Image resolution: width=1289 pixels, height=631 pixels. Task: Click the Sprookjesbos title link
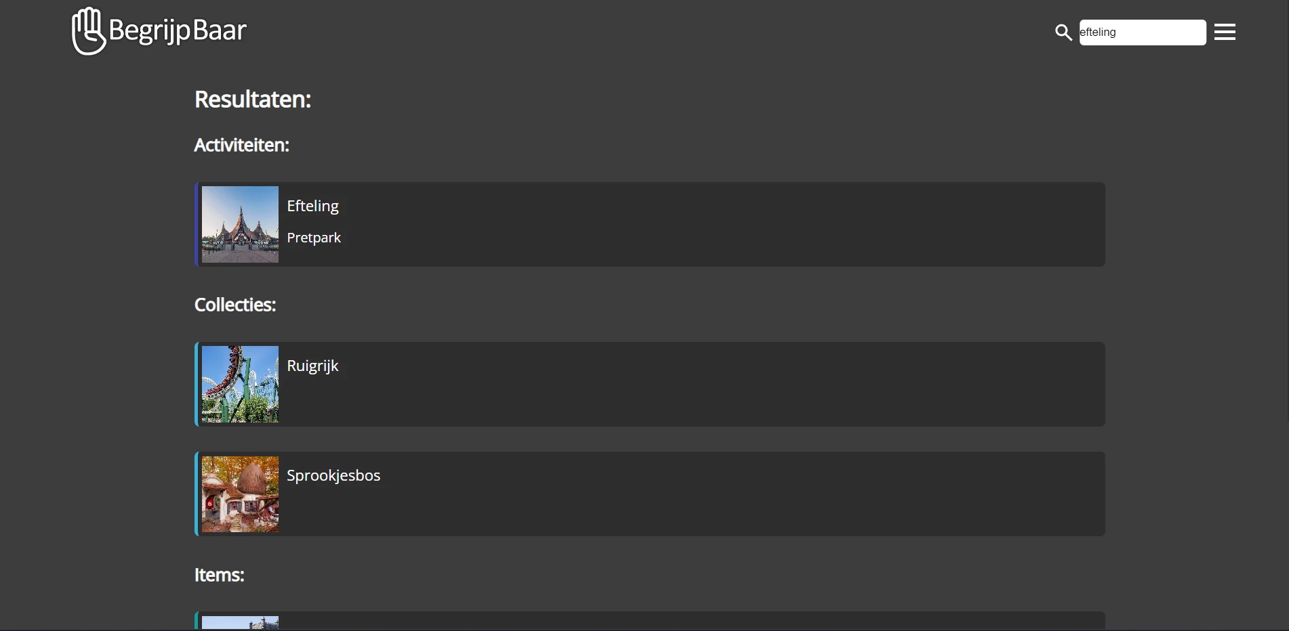click(x=333, y=476)
